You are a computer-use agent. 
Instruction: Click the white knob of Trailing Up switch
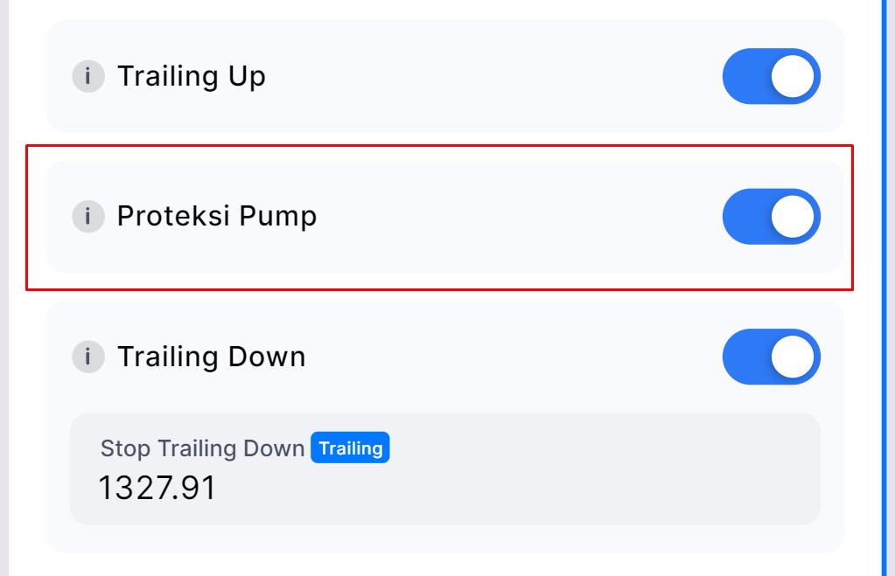(794, 76)
